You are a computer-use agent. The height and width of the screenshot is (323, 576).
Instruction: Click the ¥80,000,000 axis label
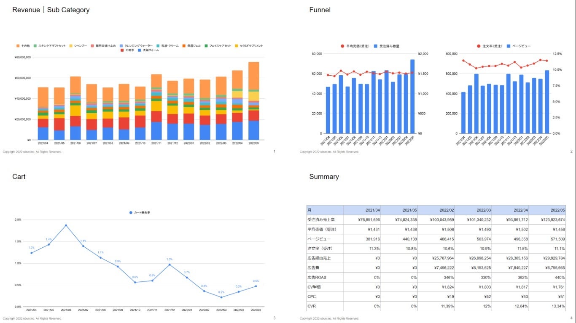[24, 57]
